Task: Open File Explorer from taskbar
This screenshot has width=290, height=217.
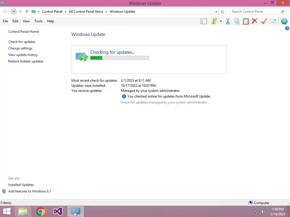Action: 23,211
